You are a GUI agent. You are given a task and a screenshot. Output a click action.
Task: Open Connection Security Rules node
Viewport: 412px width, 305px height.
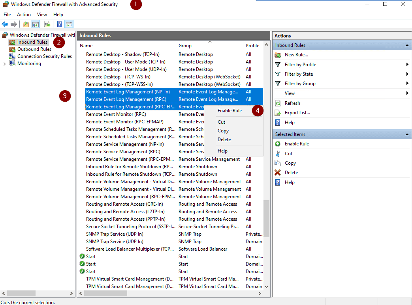coord(44,56)
